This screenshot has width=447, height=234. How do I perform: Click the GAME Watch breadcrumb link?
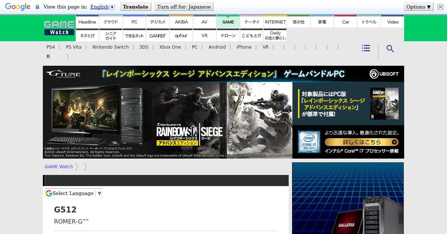tap(59, 167)
